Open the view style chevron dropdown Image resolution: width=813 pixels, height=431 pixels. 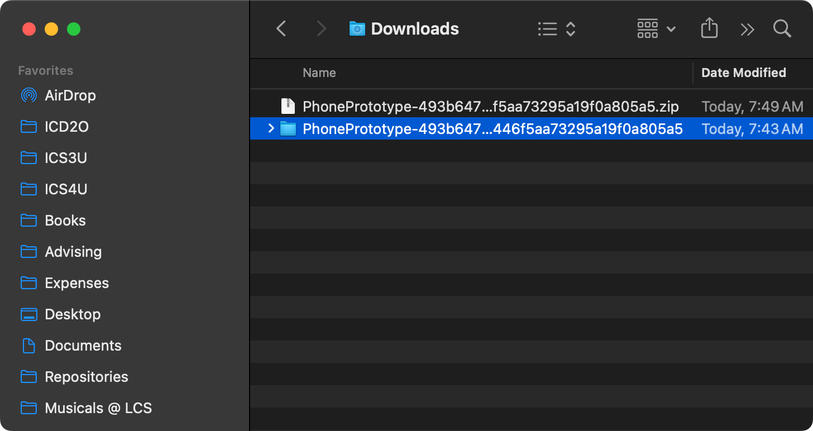pos(571,29)
